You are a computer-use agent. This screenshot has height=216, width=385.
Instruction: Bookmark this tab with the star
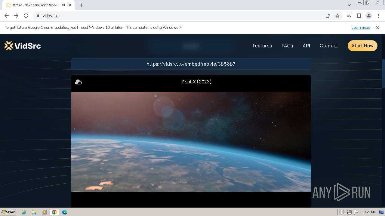pos(337,16)
